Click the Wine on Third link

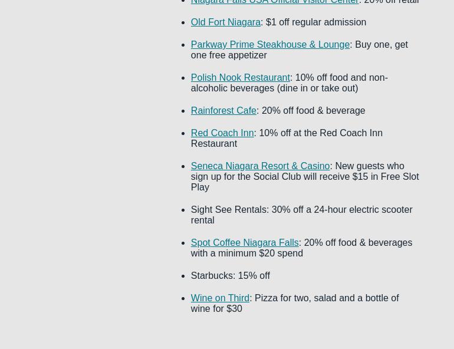[x=219, y=298]
